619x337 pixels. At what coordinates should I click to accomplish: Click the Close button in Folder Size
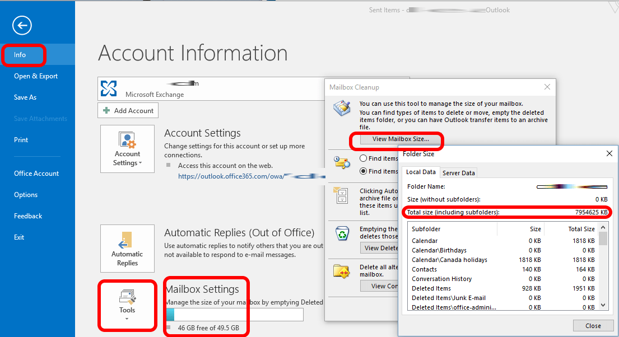593,326
